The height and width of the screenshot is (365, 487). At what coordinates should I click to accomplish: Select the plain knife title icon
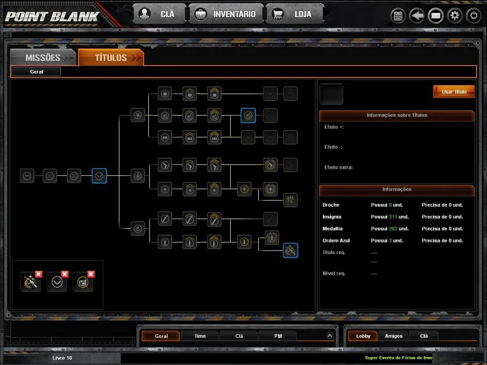pos(165,219)
